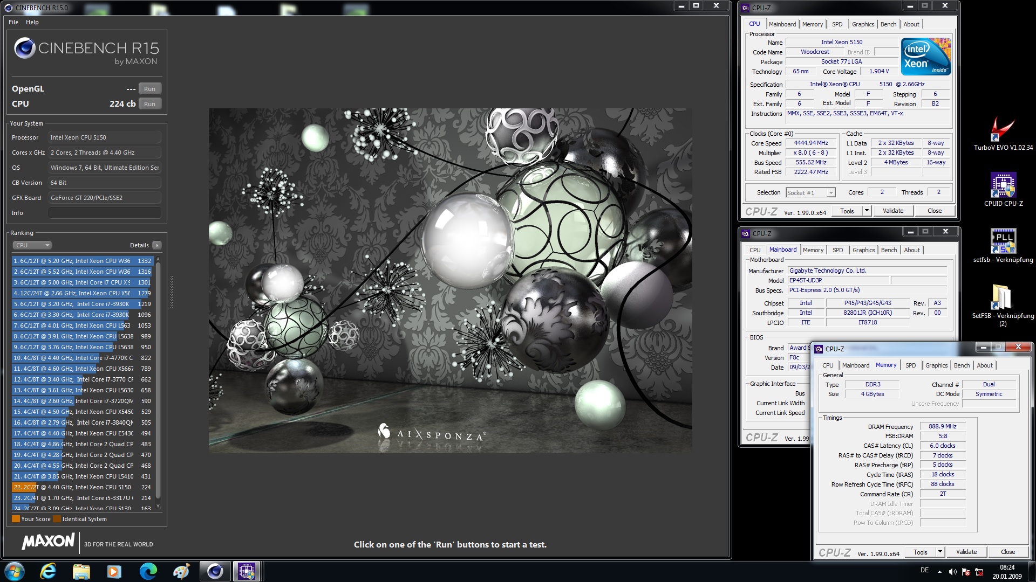Select ranking row 1 Xeon W36 1332

(83, 261)
